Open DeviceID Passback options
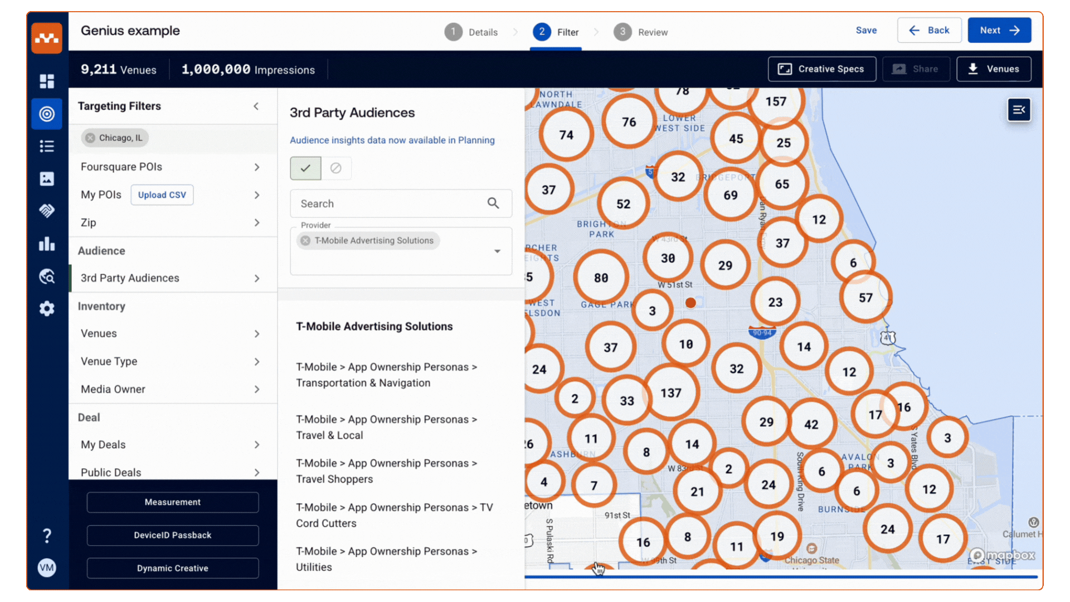 click(173, 535)
